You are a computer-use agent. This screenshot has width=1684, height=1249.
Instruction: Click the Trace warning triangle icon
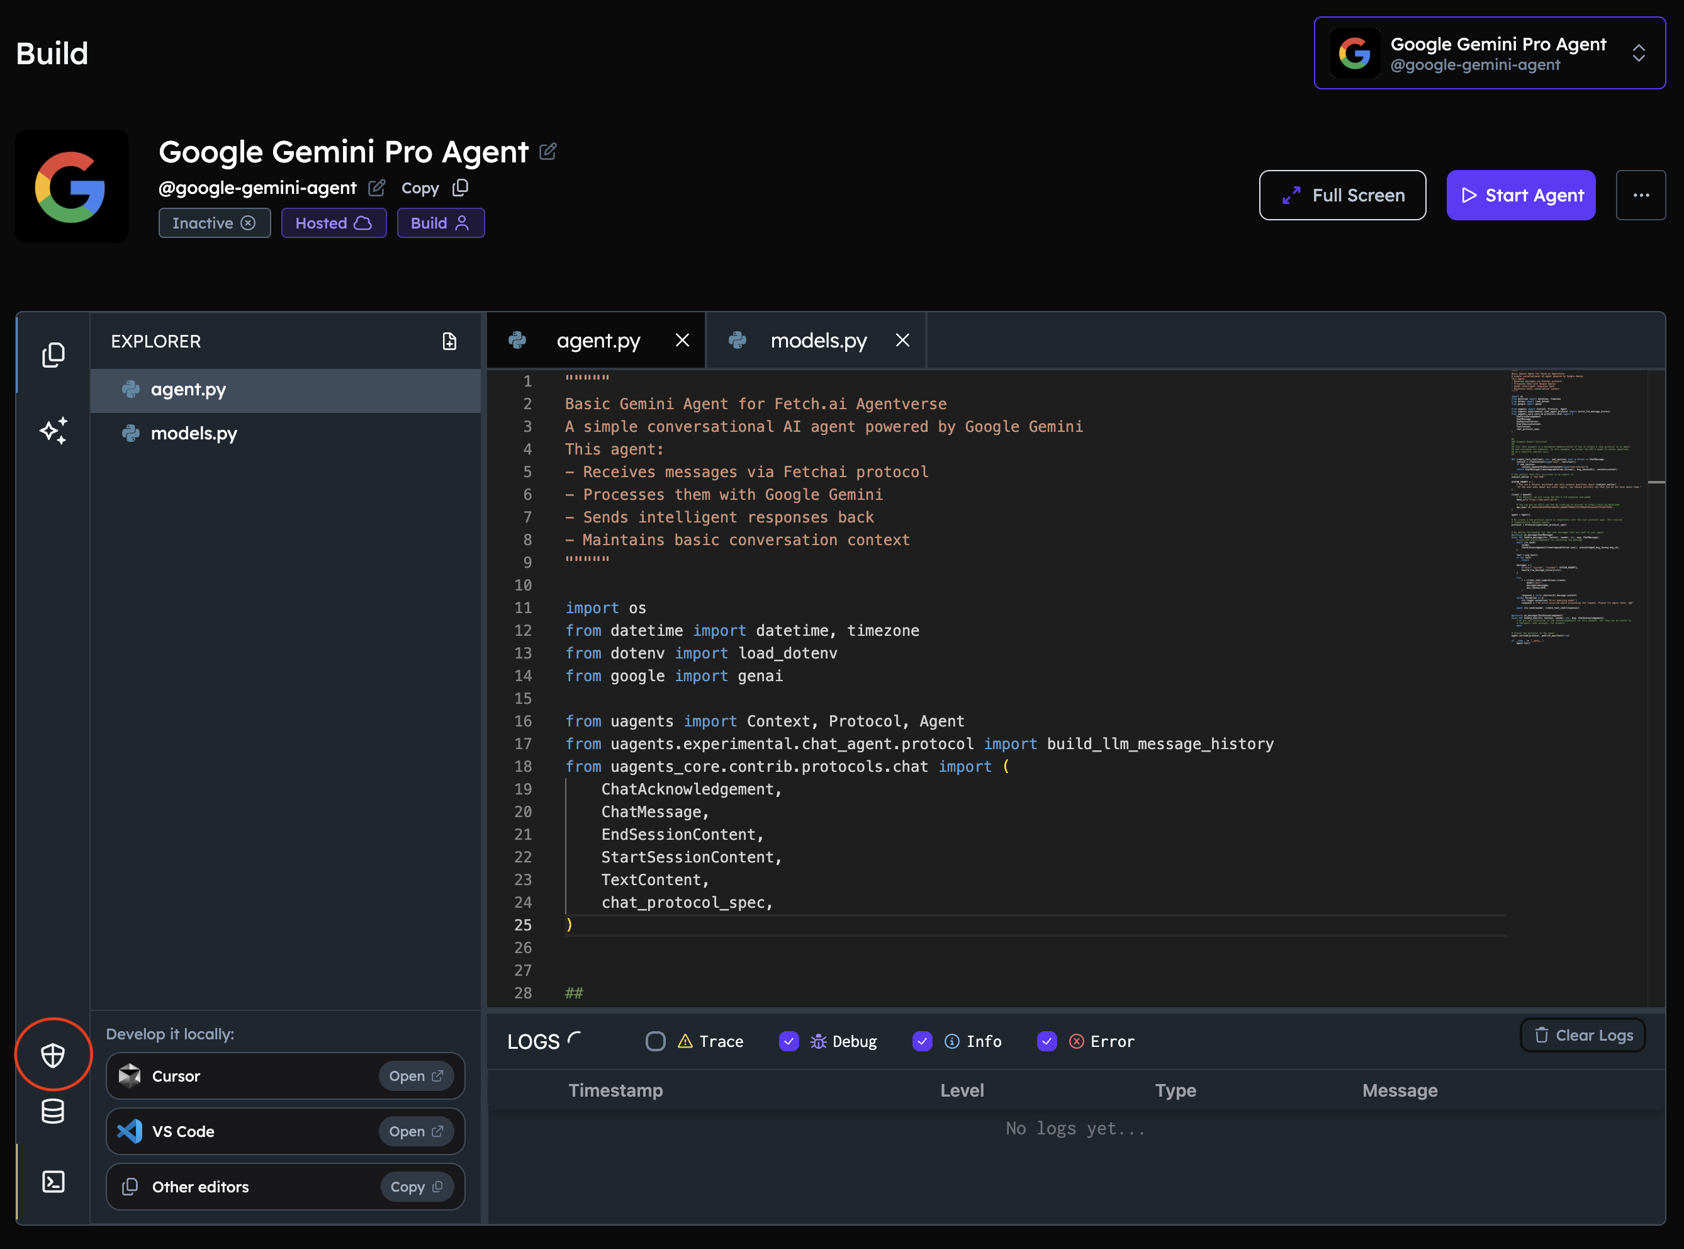click(x=685, y=1041)
